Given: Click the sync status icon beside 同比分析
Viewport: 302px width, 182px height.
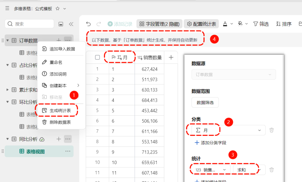Looking at the screenshot, I should click(x=42, y=139).
